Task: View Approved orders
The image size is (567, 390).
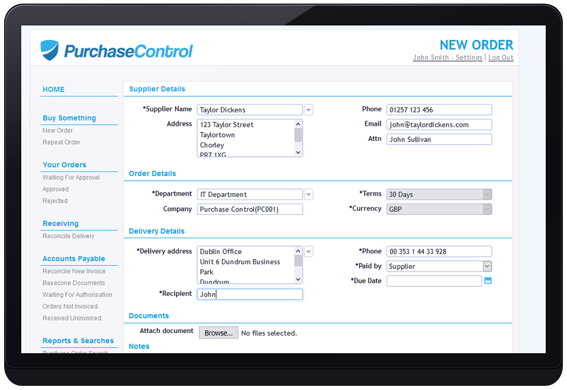Action: click(x=55, y=189)
